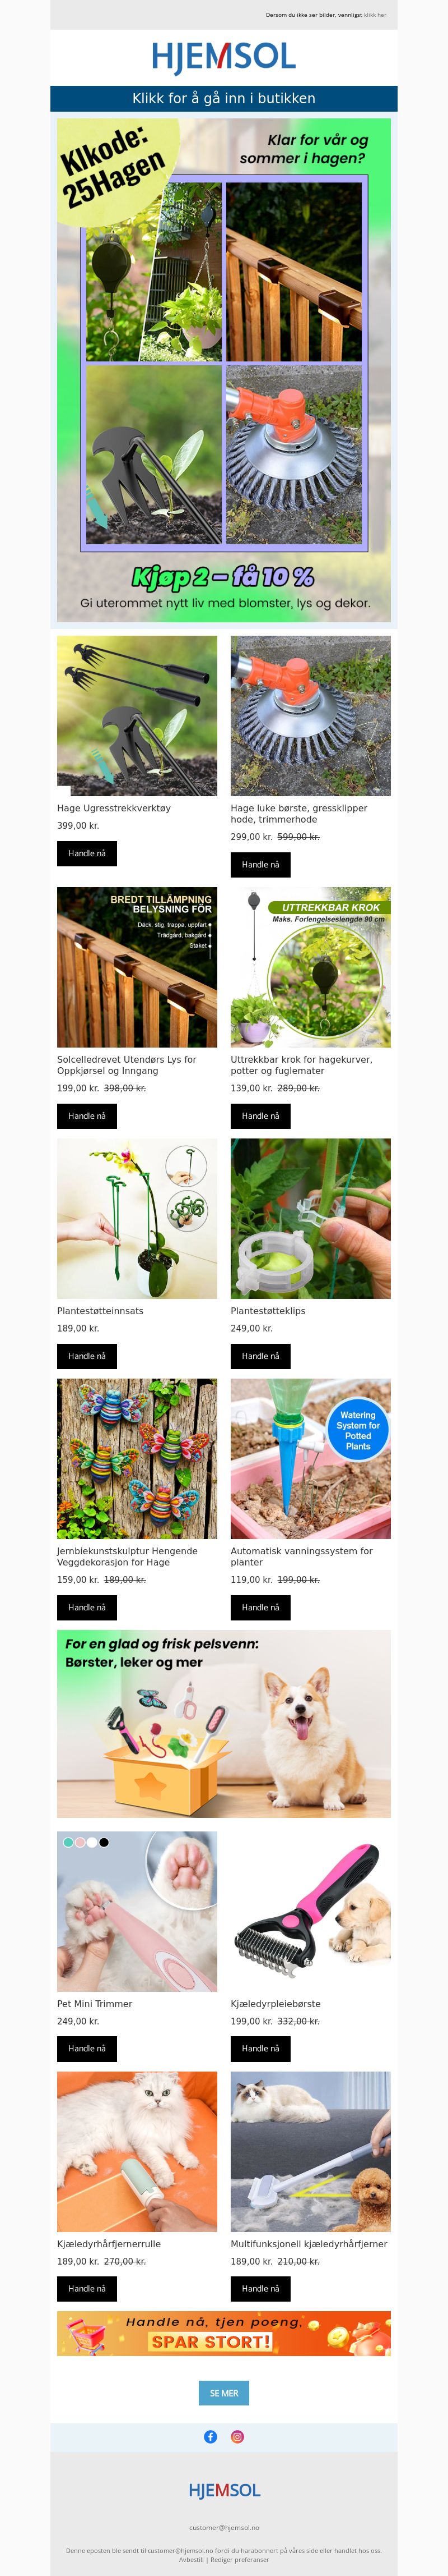Click Handle nå under Hage Ugresstrekkverktøy
The width and height of the screenshot is (448, 2576).
click(x=87, y=853)
